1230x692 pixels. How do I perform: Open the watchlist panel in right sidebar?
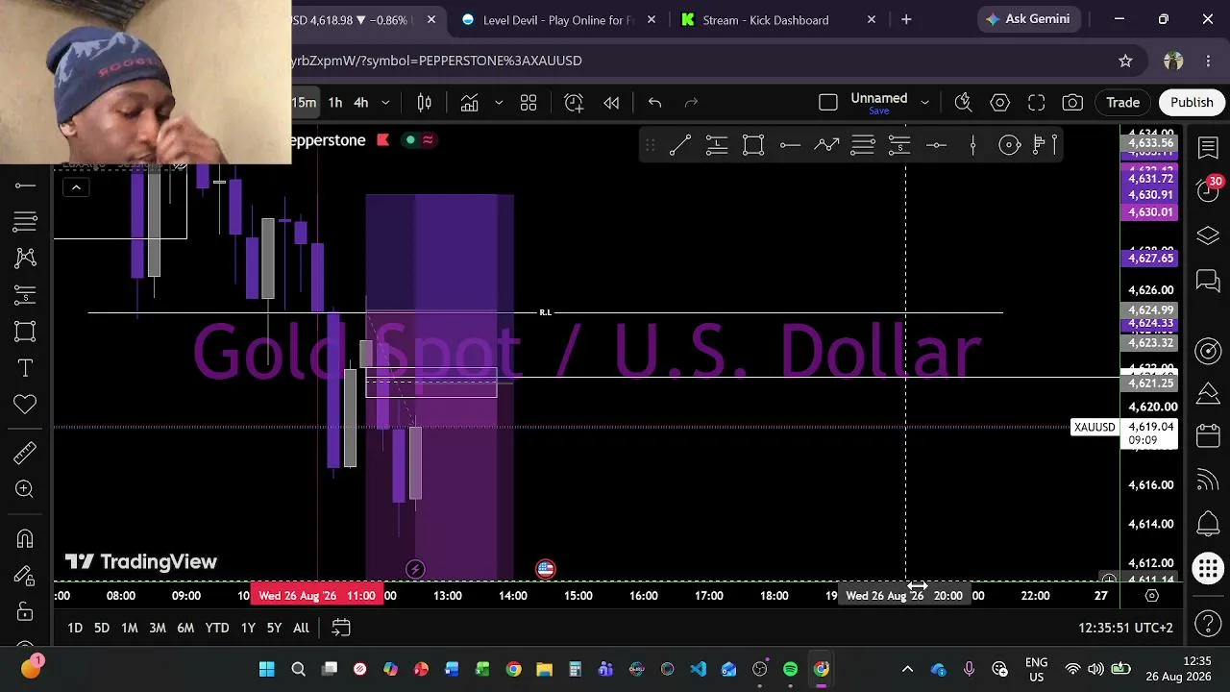1208,147
